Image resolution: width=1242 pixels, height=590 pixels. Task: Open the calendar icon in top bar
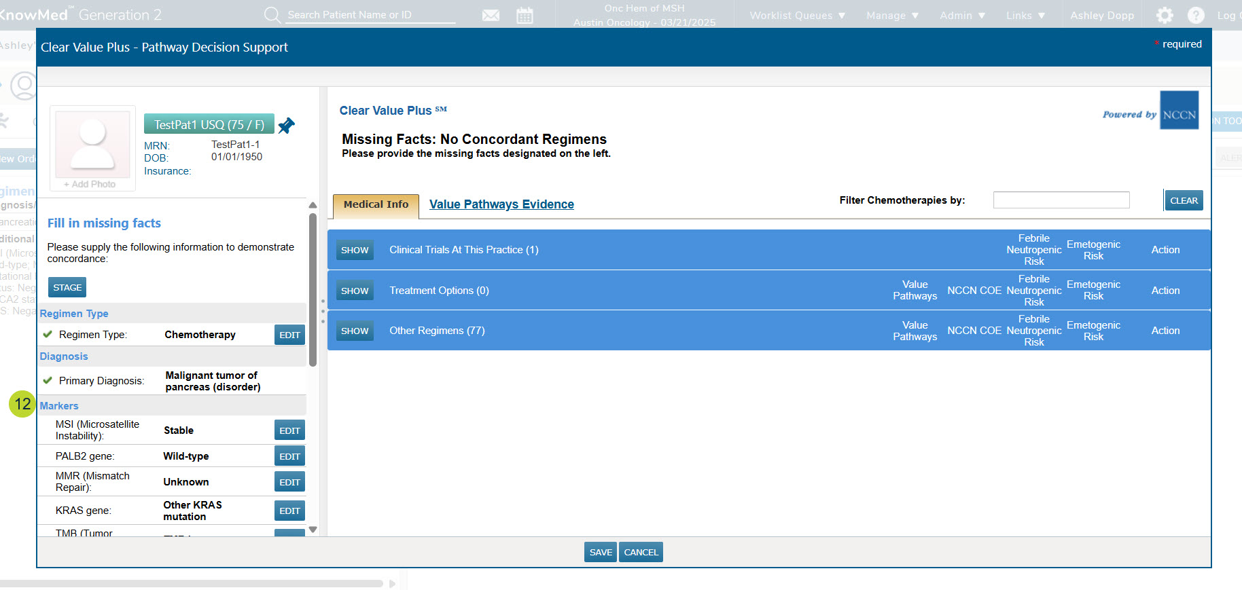pos(525,15)
